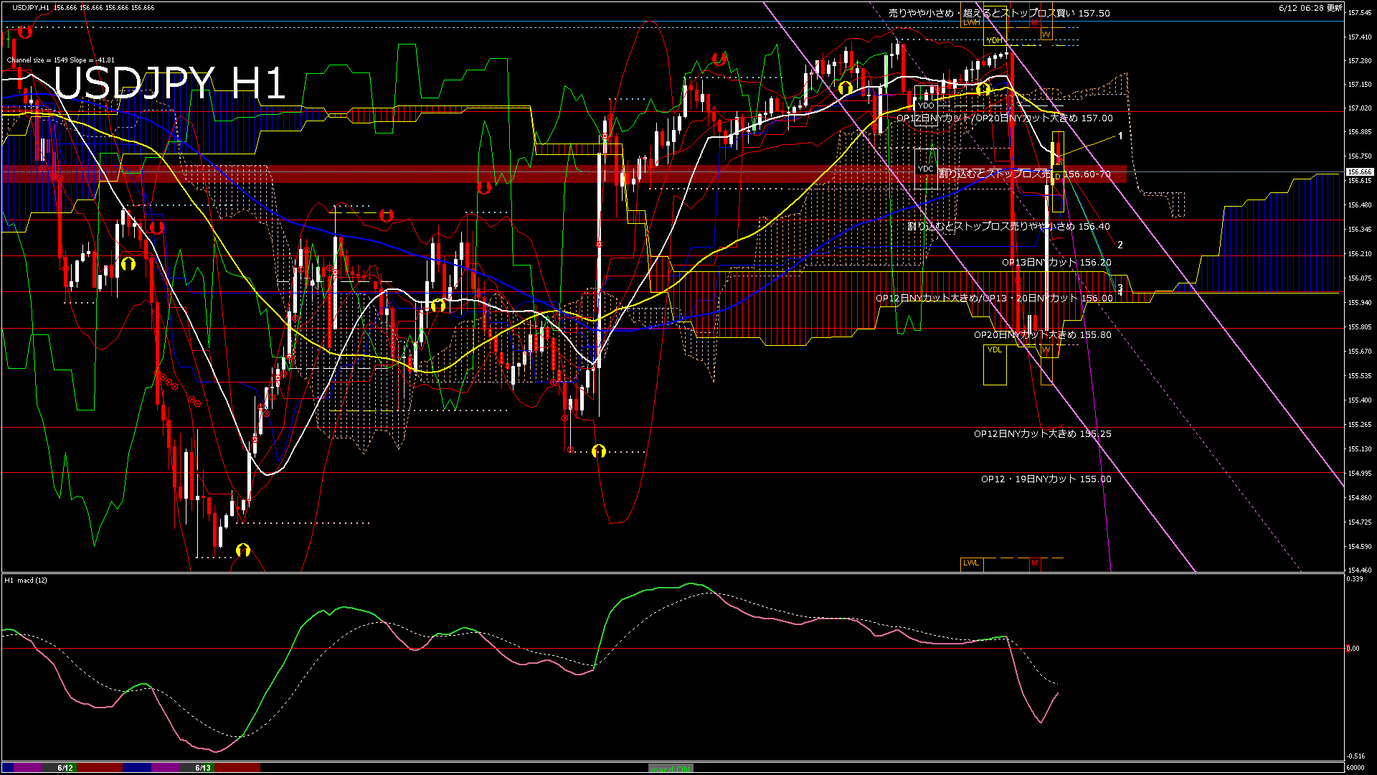Image resolution: width=1377 pixels, height=775 pixels.
Task: Click the OP12・19日NYカット 155.00 label
Action: click(1046, 479)
